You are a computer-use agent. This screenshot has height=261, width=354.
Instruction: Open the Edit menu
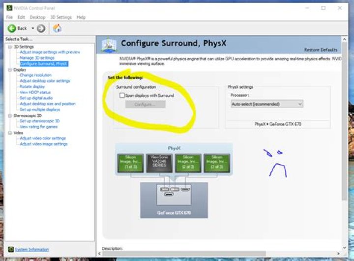tap(21, 17)
